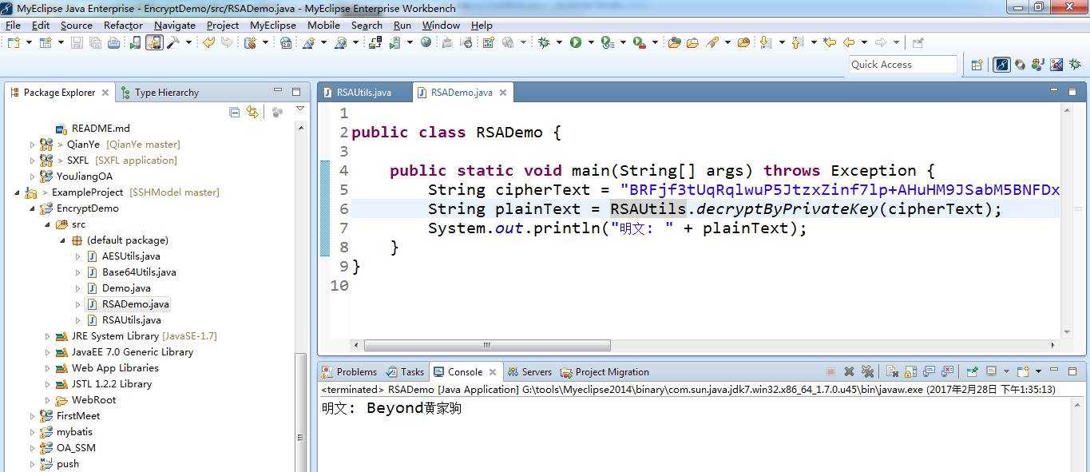Screen dimensions: 1090x472
Task: Toggle Show Console When Standard Out Changes
Action: (929, 371)
